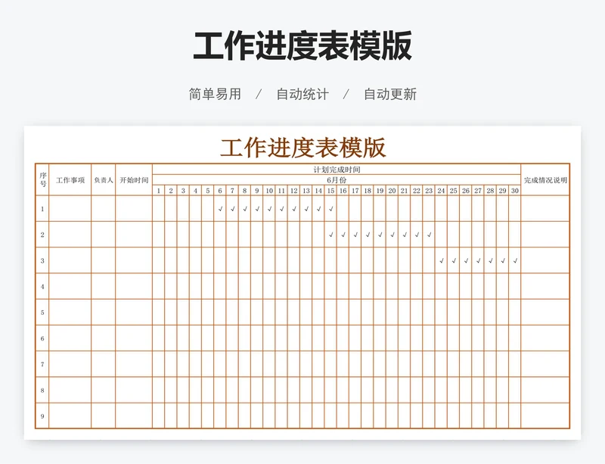Click day 24 column header
Viewport: 605px width, 464px height.
click(x=441, y=191)
